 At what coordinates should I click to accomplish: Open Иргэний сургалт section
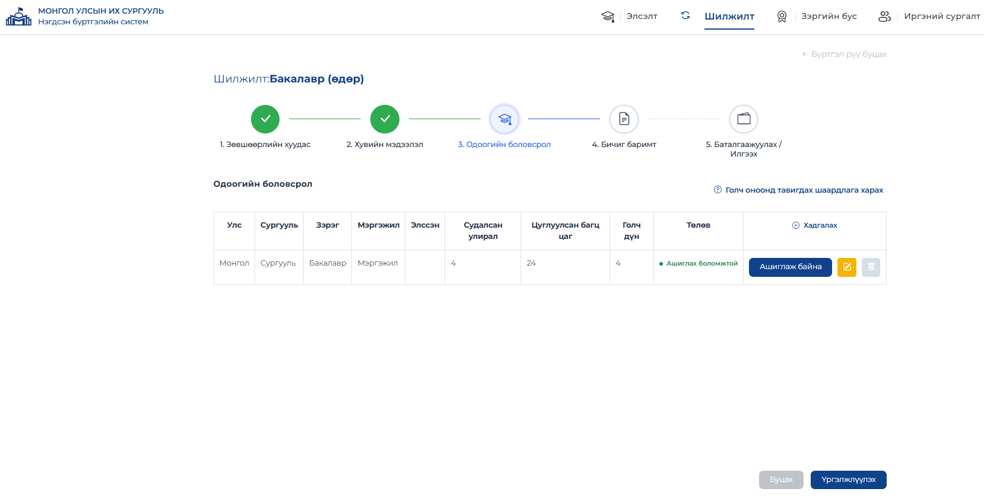coord(942,17)
